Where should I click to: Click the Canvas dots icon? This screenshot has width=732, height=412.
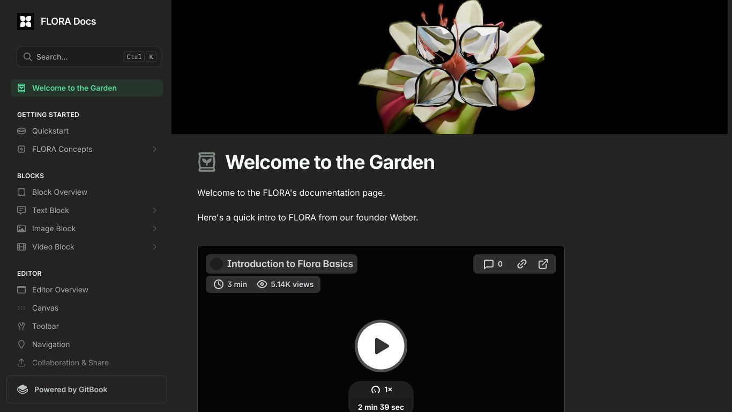coord(21,308)
